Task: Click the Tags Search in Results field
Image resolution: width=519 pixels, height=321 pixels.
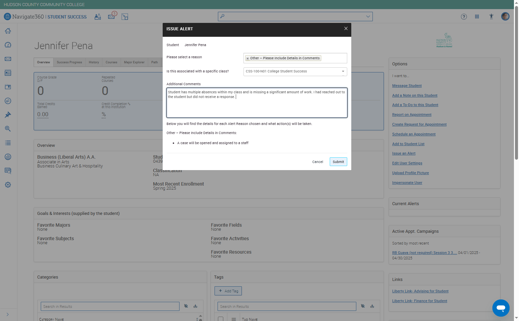Action: (x=287, y=307)
